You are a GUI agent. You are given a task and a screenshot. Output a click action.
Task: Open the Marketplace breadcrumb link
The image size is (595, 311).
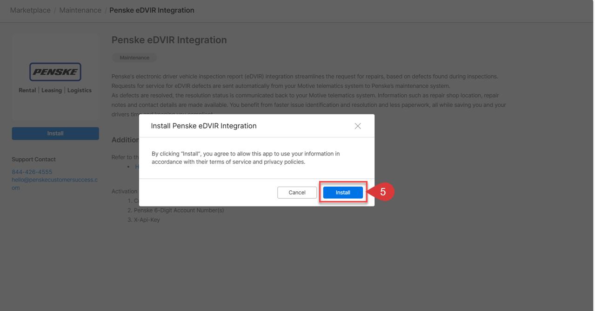pos(30,10)
